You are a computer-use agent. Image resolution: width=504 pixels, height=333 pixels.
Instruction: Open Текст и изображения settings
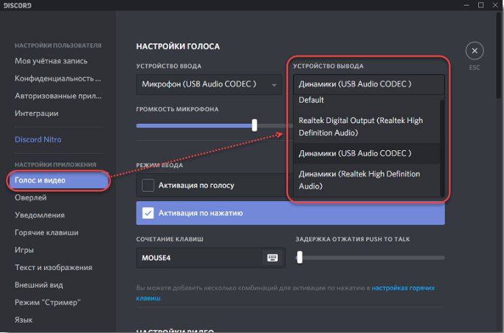tap(53, 267)
